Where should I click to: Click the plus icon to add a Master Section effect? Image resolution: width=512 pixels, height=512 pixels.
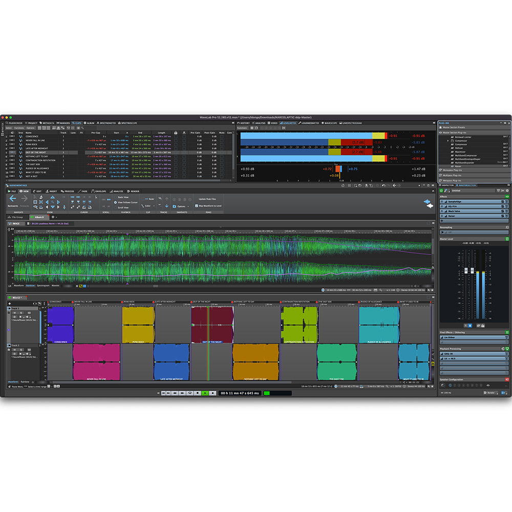(x=441, y=221)
